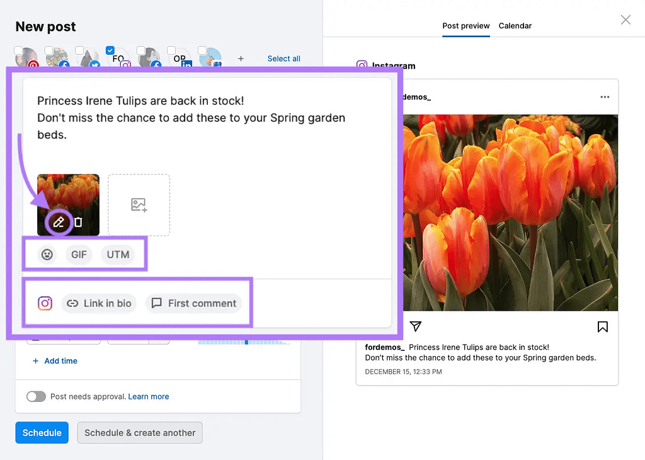This screenshot has width=645, height=460.
Task: Click the share arrow icon in post preview
Action: tap(416, 326)
